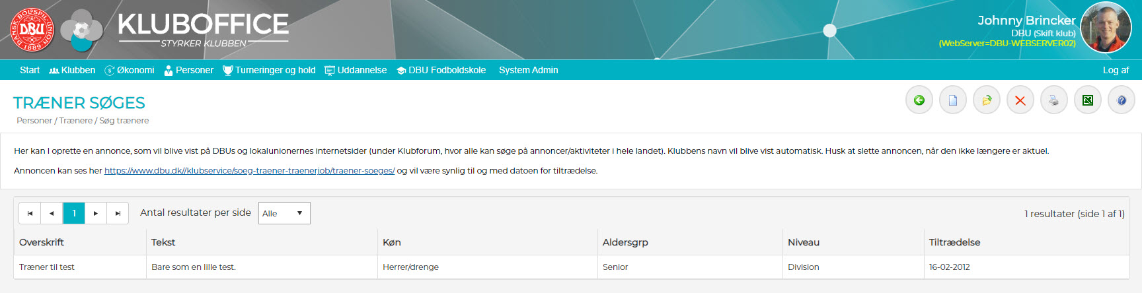Open the Turneringer og hold menu
Image resolution: width=1142 pixels, height=293 pixels.
269,70
